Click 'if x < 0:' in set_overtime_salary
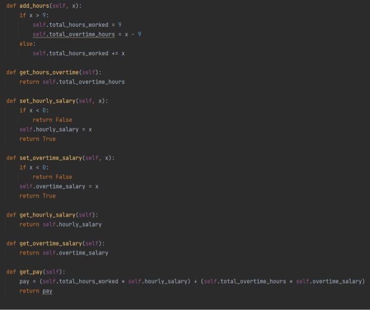This screenshot has height=310, width=370. [x=34, y=167]
